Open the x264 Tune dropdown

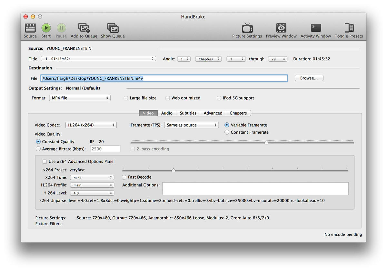92,178
